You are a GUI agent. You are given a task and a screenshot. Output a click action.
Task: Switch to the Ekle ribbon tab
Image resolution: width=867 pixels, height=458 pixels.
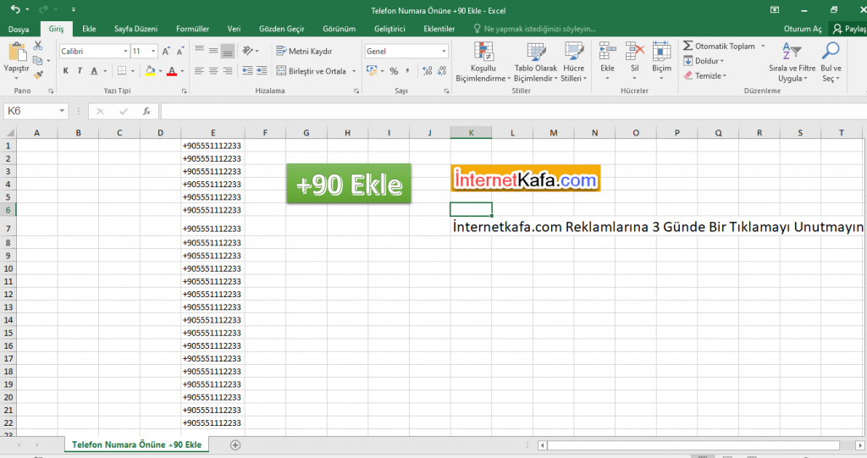89,29
